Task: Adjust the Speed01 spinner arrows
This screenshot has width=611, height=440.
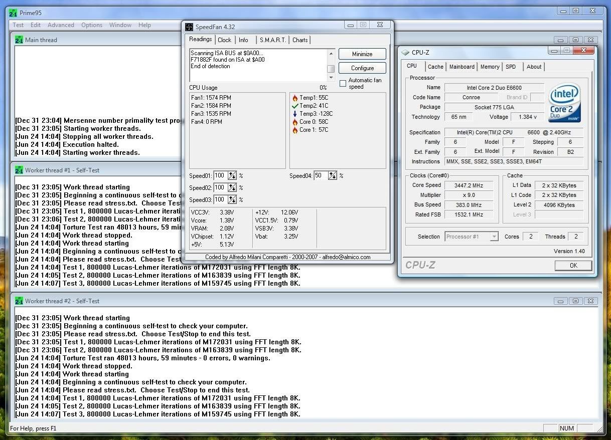Action: (232, 175)
